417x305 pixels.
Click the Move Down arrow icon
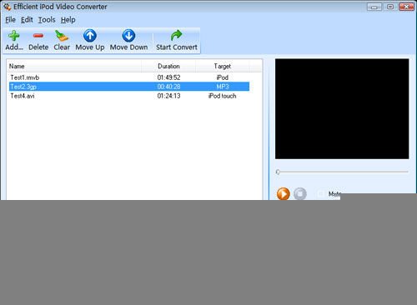[x=128, y=36]
